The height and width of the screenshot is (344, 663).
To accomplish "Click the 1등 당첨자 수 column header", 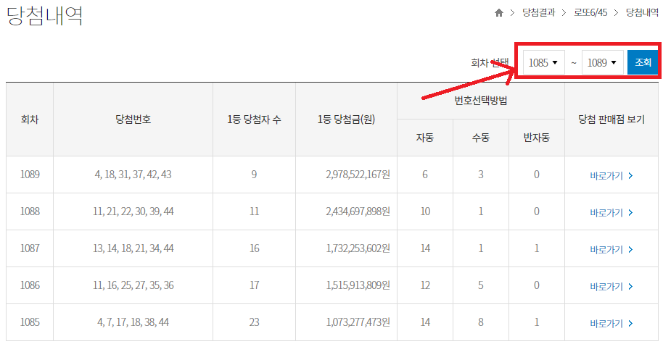I will coord(254,119).
